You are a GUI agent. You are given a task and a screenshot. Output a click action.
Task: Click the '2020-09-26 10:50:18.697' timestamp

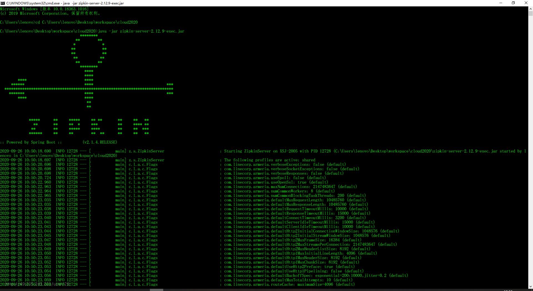click(26, 160)
